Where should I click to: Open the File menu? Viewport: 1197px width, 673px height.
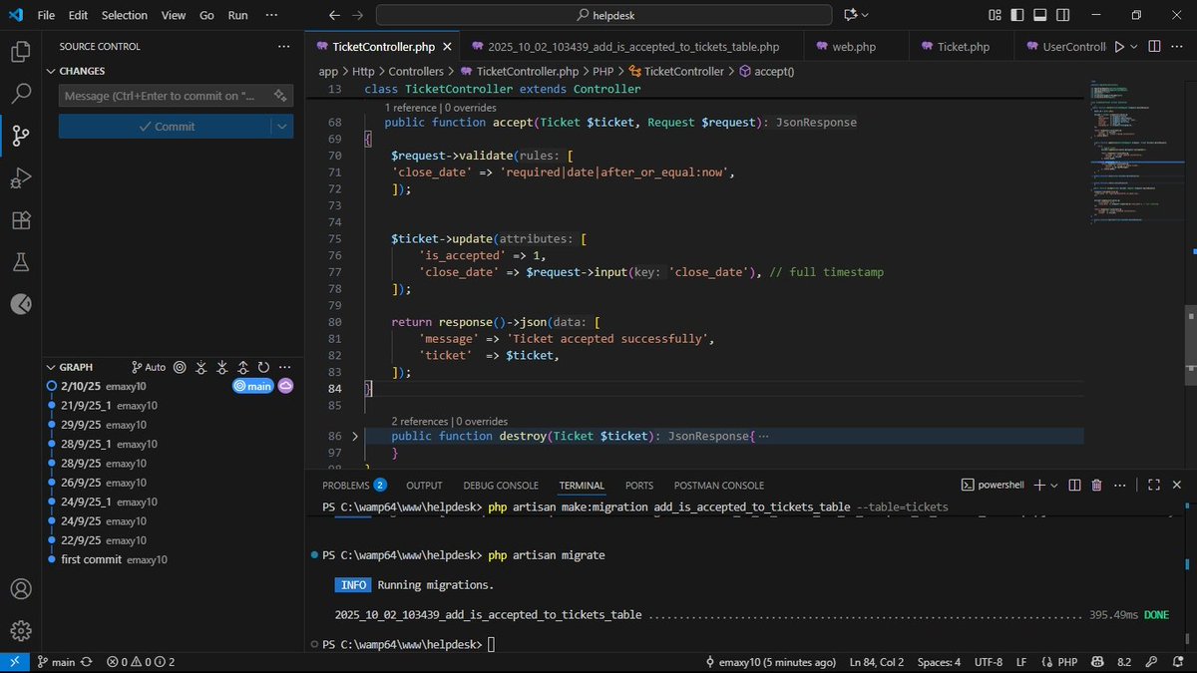point(47,15)
